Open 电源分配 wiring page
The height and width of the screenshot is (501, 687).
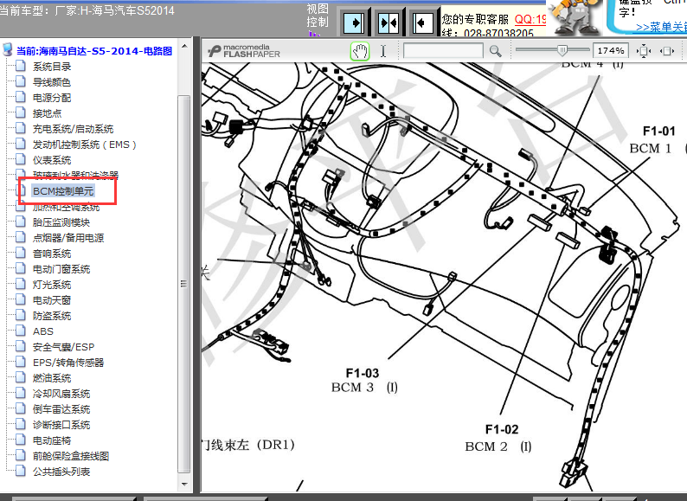[x=52, y=98]
